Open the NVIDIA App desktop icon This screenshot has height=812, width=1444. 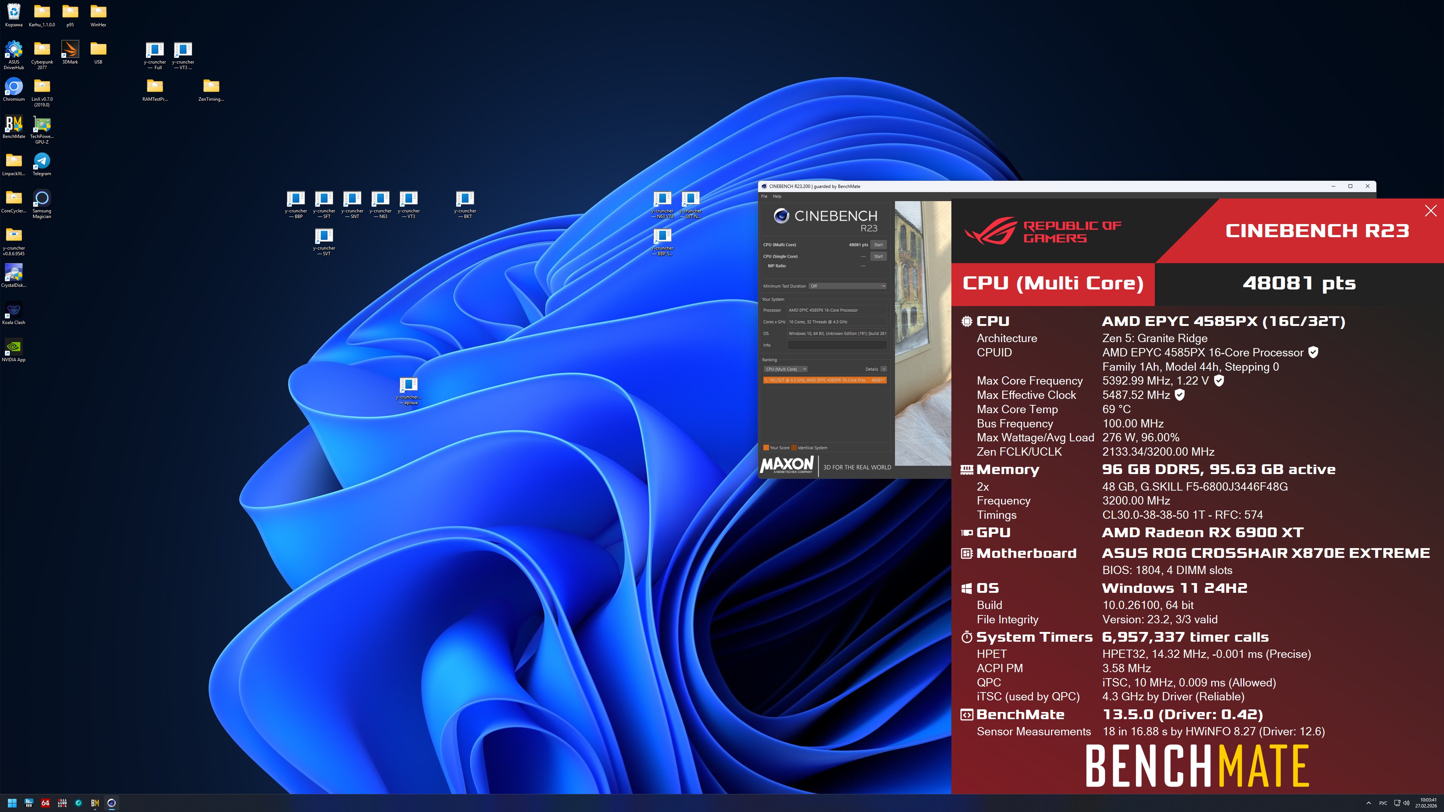[14, 347]
